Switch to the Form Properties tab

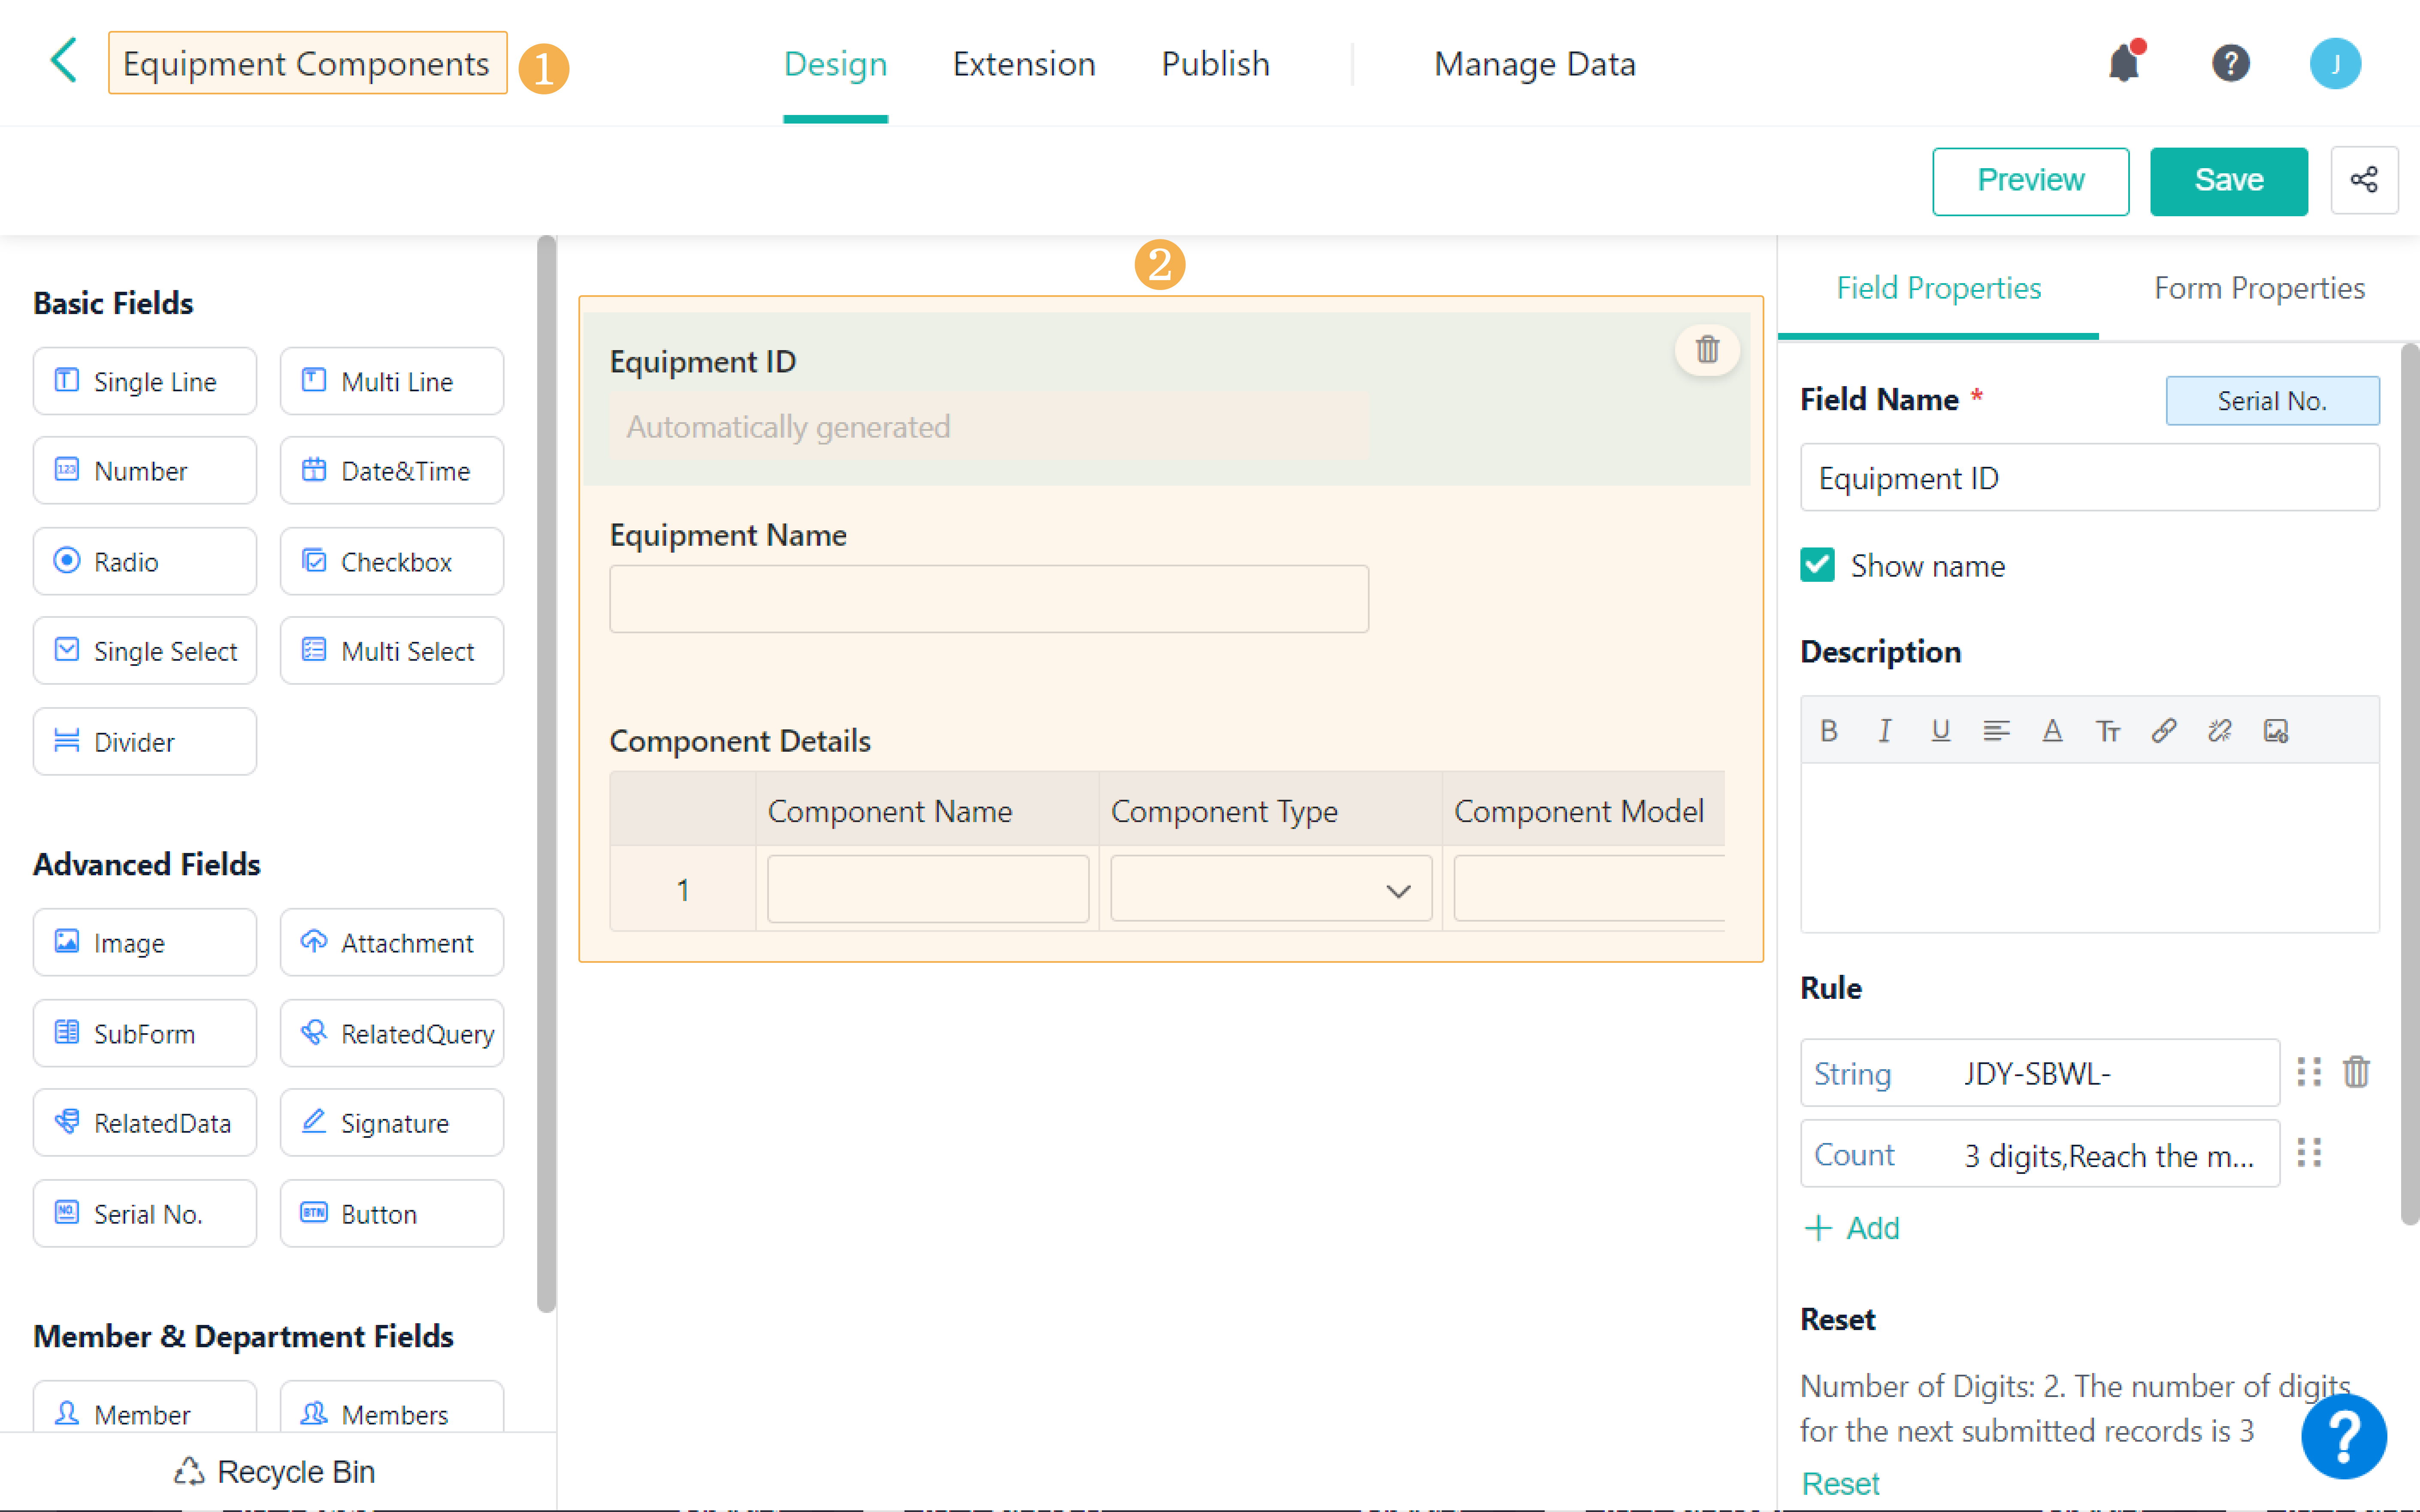2259,288
